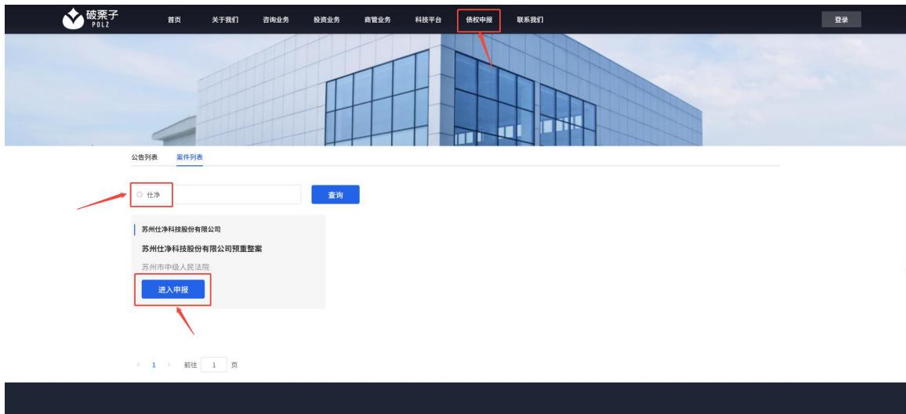Viewport: 906px width, 414px height.
Task: Switch to 公告列表 tab
Action: (x=144, y=157)
